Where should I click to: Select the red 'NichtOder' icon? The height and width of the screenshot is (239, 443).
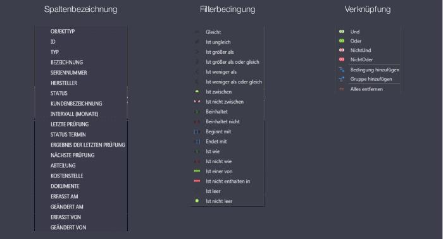(342, 59)
